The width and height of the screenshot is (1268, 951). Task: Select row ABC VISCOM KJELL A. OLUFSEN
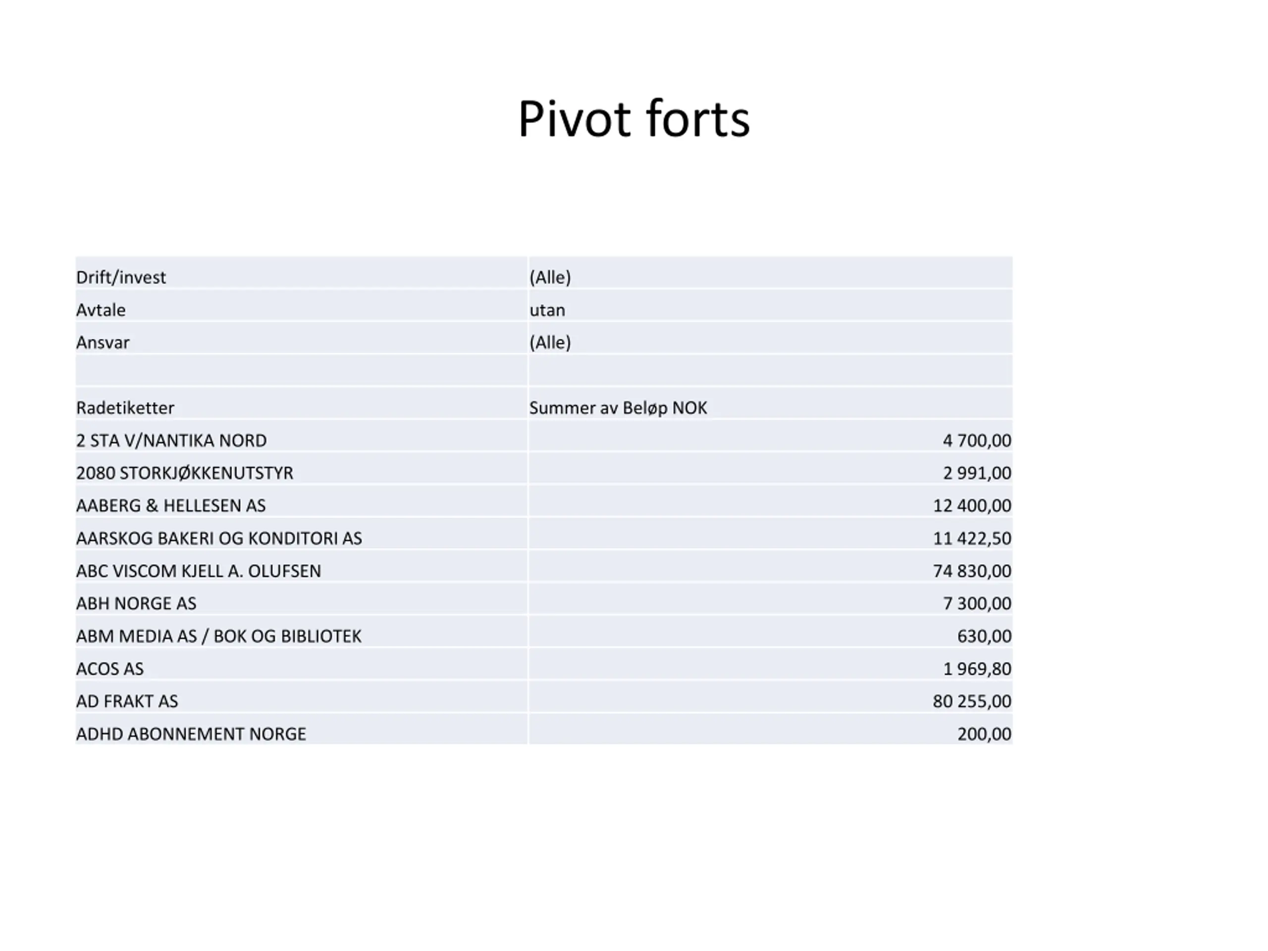click(544, 571)
